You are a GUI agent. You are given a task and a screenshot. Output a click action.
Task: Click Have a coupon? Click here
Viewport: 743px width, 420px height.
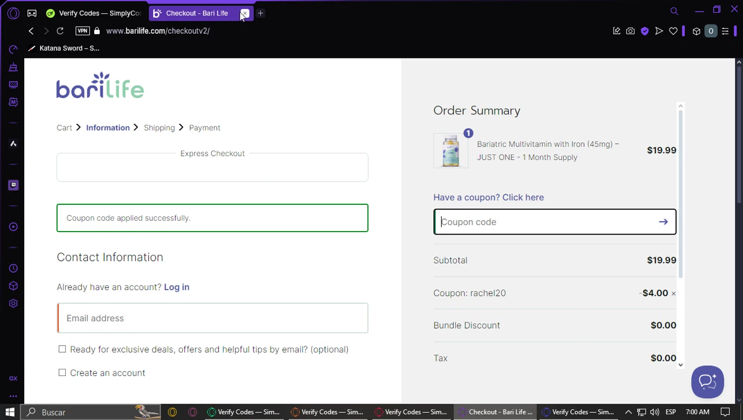coord(488,197)
